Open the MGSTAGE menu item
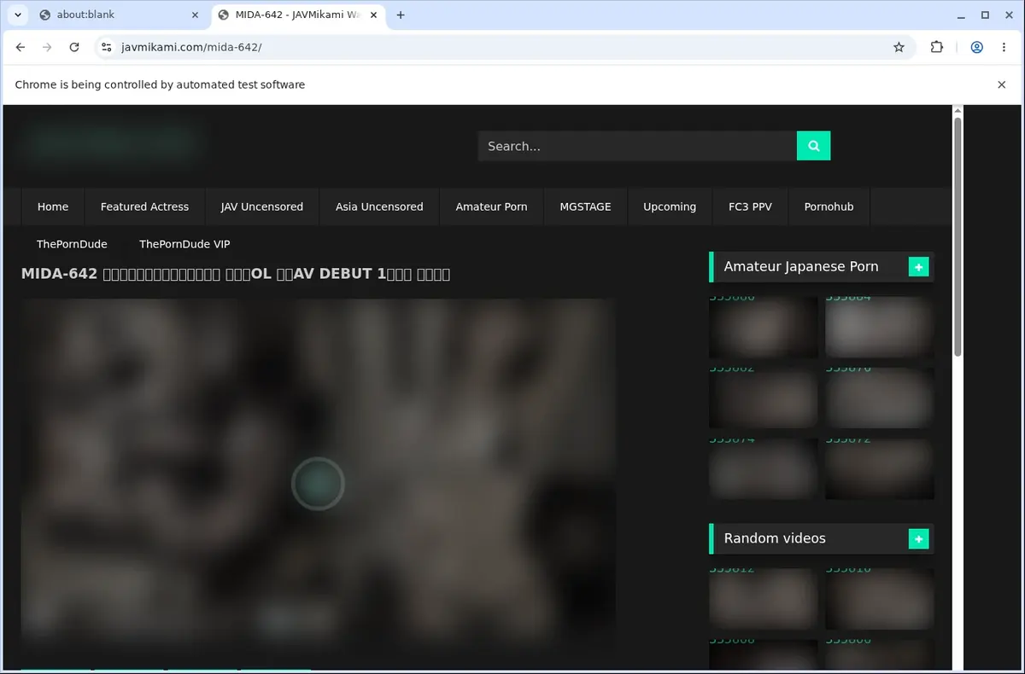 coord(585,206)
